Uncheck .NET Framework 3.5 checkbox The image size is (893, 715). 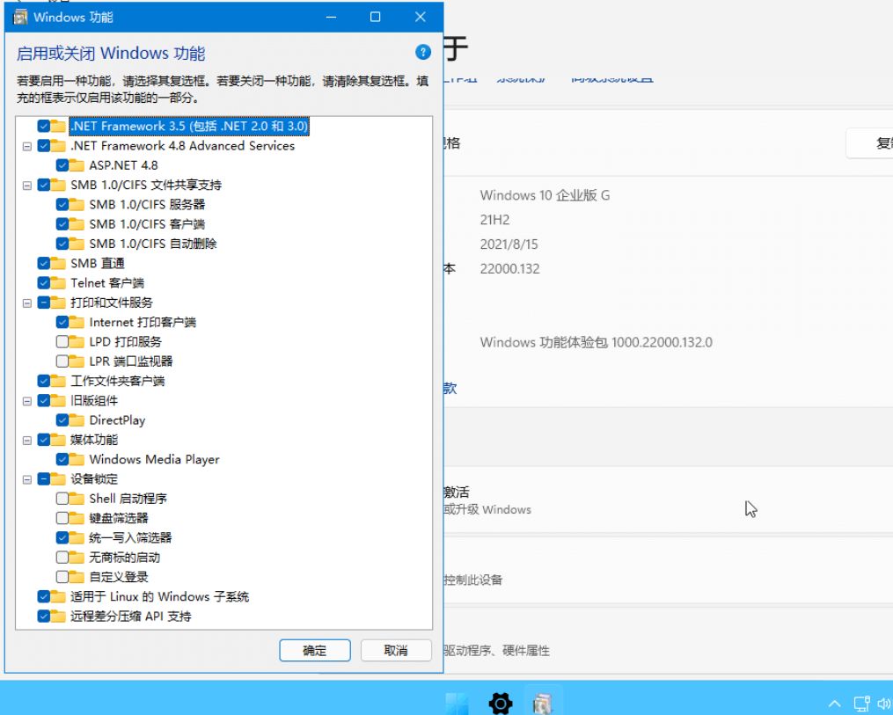click(x=44, y=126)
